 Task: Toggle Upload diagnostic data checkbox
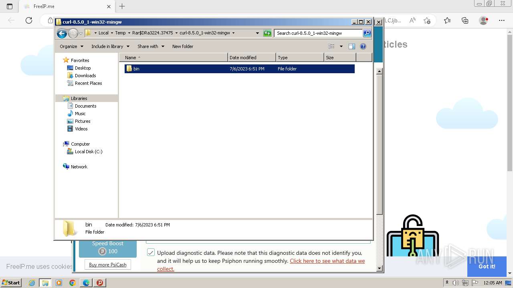click(x=151, y=252)
